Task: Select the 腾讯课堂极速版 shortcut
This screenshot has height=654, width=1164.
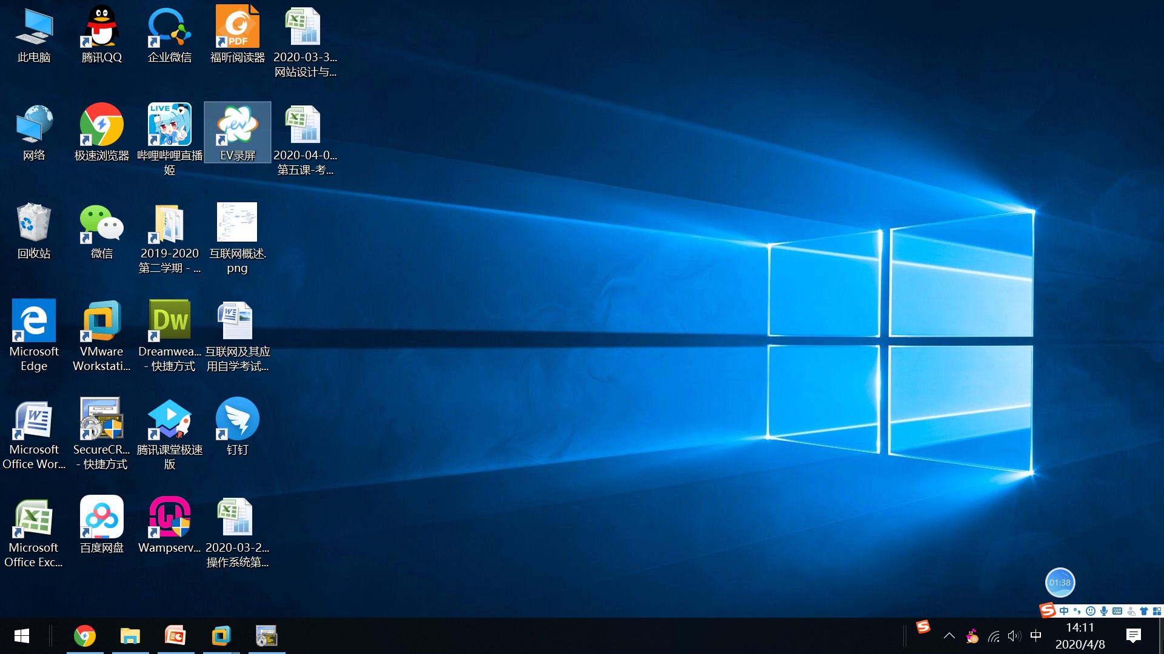Action: (170, 435)
